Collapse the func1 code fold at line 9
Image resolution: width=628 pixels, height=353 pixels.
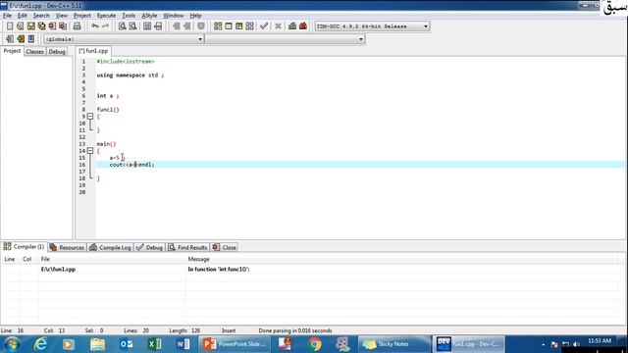90,117
